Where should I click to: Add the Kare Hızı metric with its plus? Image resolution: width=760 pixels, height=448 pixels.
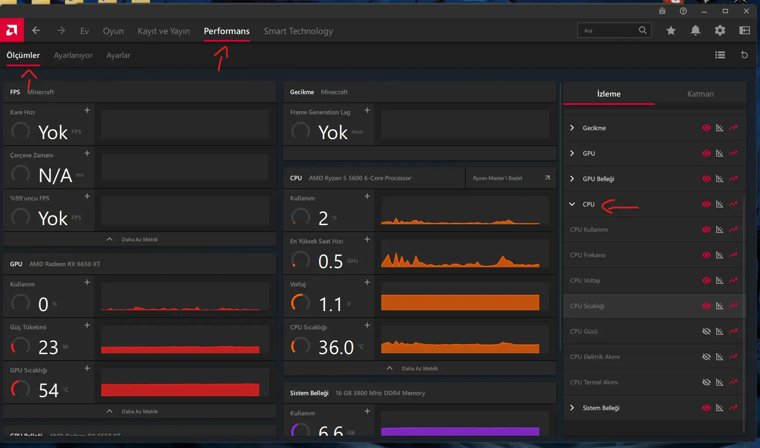[87, 110]
